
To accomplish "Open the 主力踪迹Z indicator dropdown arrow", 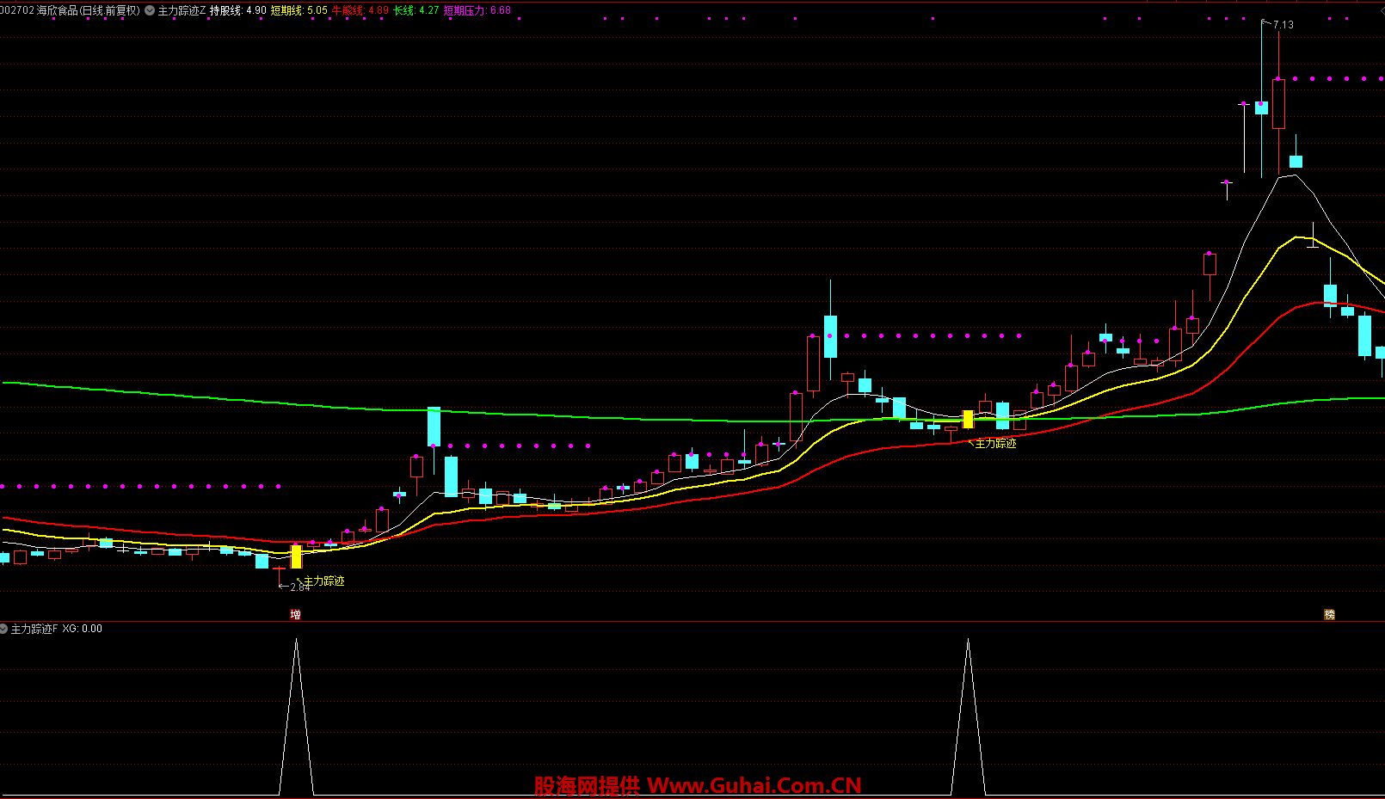I will [150, 11].
